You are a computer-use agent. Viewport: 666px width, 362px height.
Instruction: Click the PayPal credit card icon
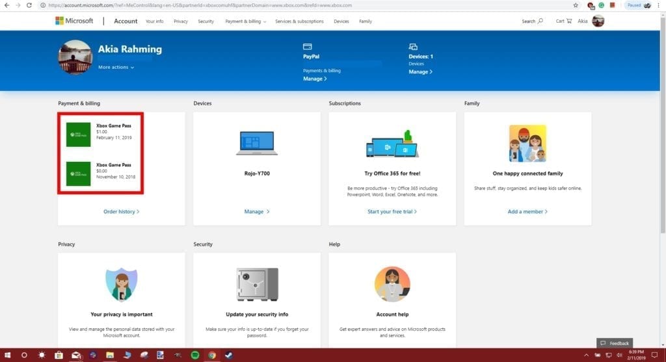coord(308,47)
